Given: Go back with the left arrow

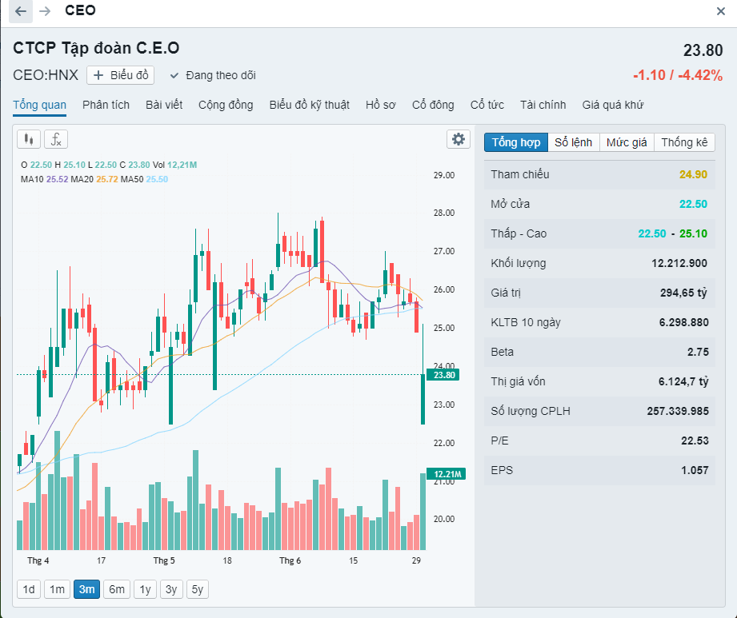Looking at the screenshot, I should click(21, 11).
